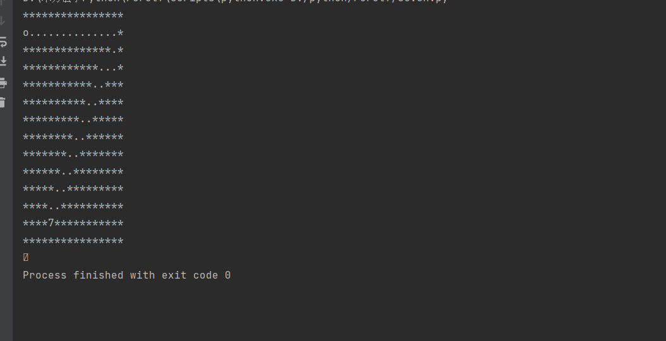
Task: Click the exit code number 0
Action: (x=228, y=275)
